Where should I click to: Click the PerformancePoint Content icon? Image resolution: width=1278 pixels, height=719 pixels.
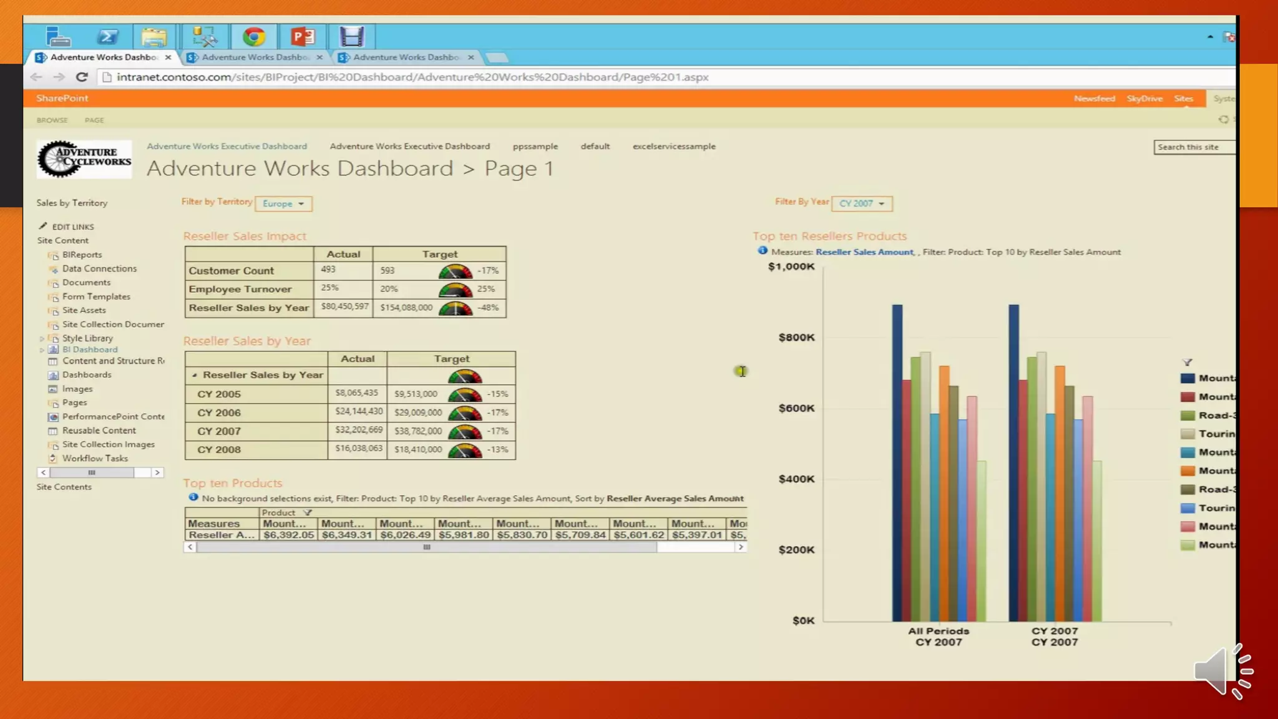(x=53, y=417)
